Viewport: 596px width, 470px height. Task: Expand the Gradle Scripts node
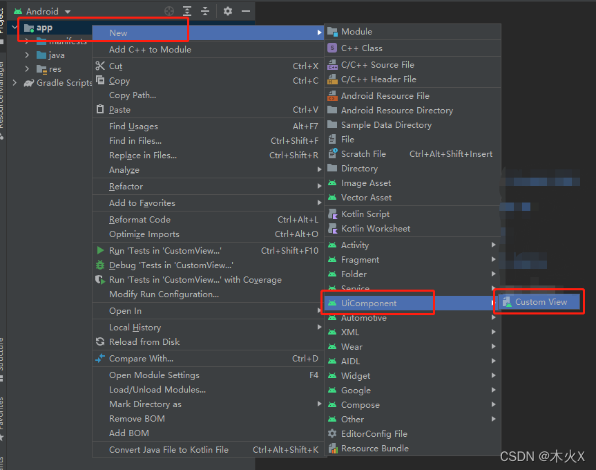coord(15,82)
